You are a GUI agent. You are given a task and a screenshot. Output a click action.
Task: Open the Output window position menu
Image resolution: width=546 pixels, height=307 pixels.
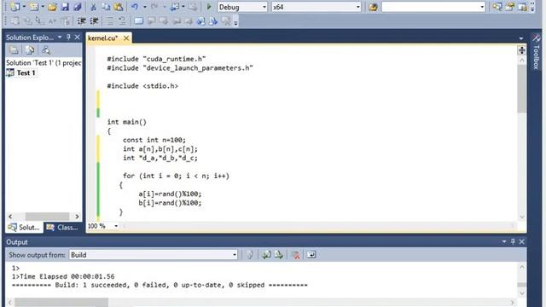504,241
